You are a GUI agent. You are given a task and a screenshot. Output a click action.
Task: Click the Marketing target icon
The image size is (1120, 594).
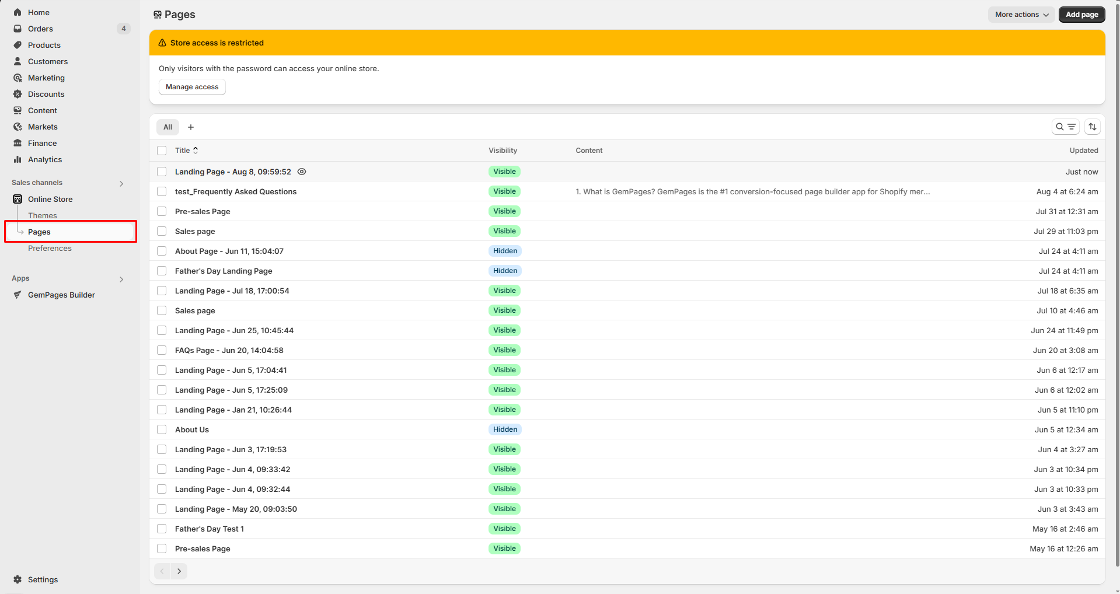pos(18,78)
